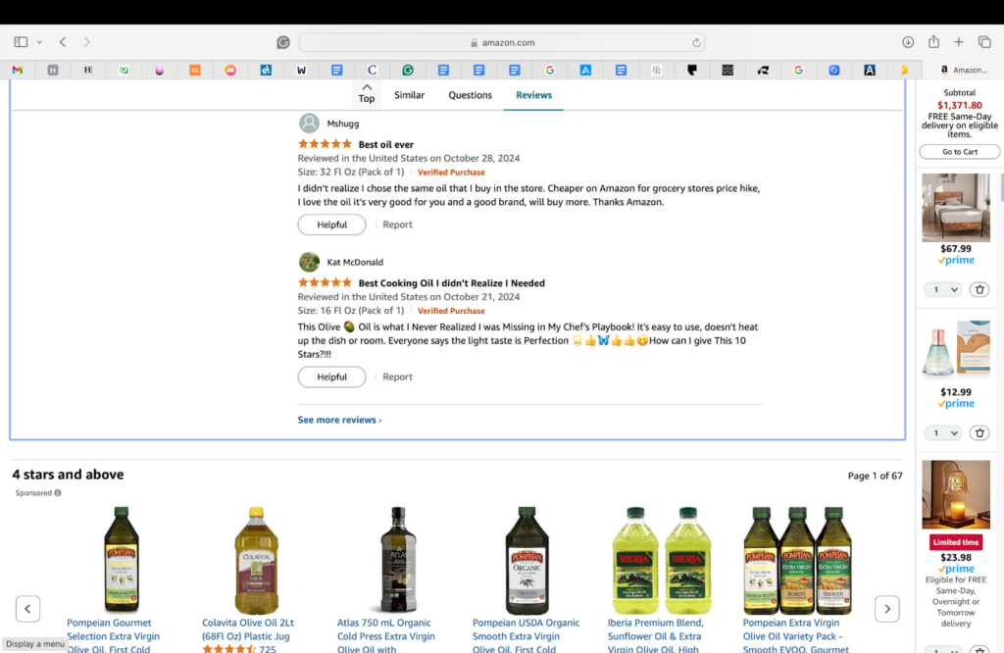Open the Colavita olive oil jug image
Viewport: 1004px width, 653px height.
tap(256, 560)
